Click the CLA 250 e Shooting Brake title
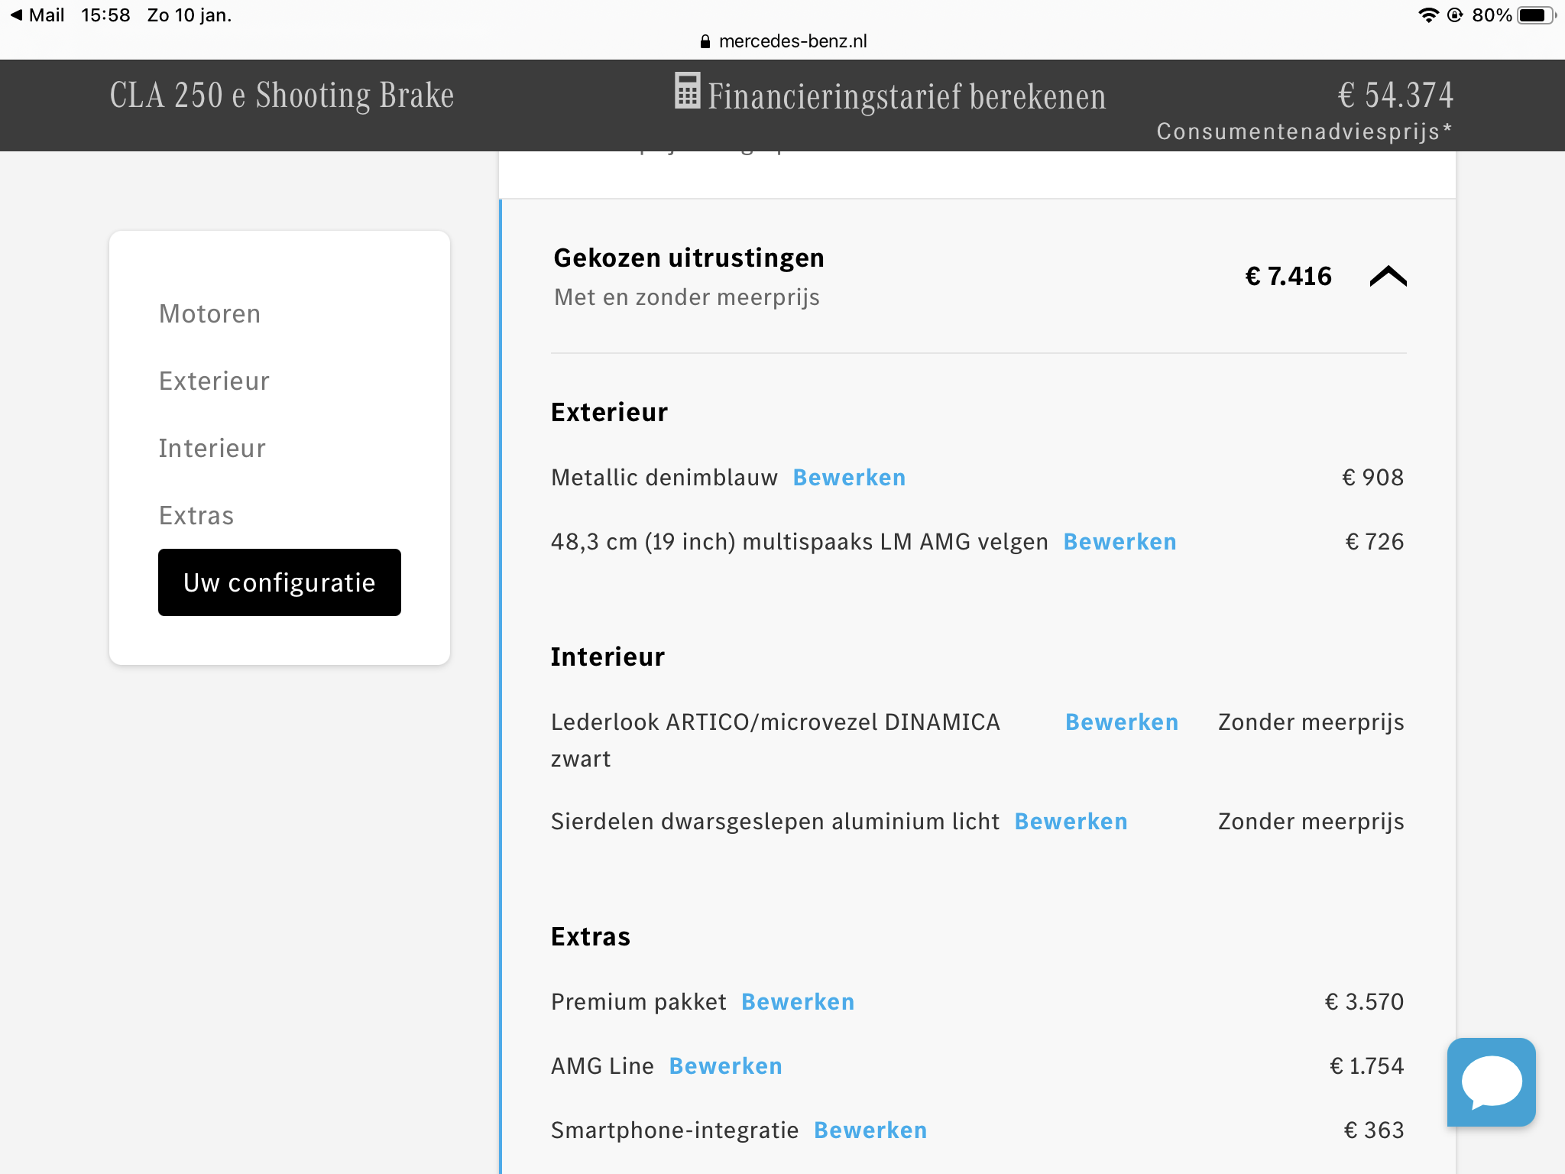 282,96
